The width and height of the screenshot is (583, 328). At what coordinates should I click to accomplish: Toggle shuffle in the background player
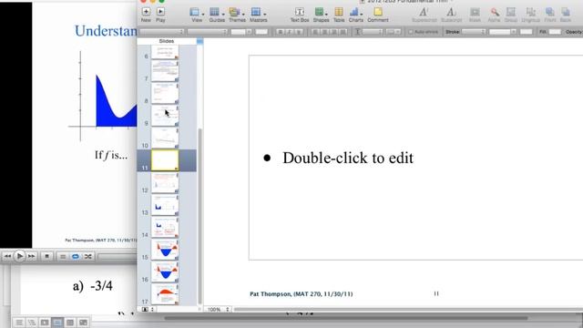tap(87, 256)
